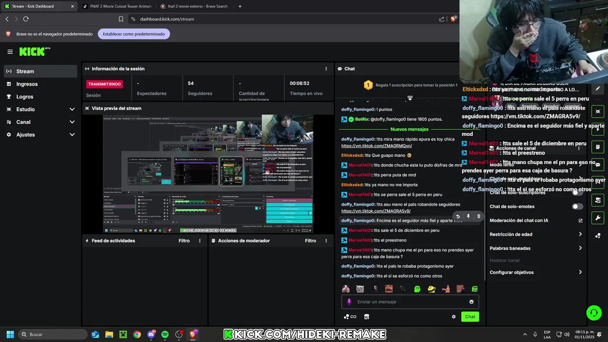The height and width of the screenshot is (342, 608).
Task: Click the Enviar un mensaje input
Action: pyautogui.click(x=410, y=302)
